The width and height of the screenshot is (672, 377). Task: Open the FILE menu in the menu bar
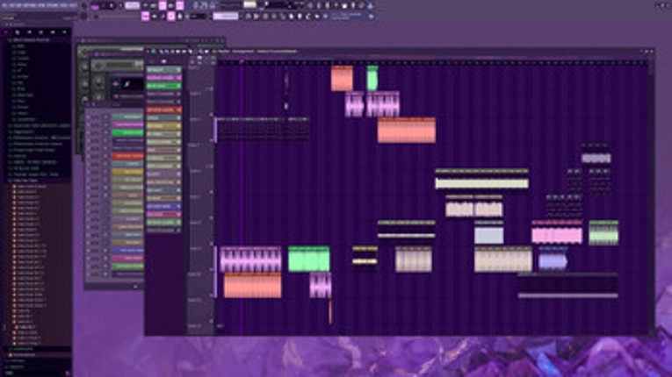[5, 5]
